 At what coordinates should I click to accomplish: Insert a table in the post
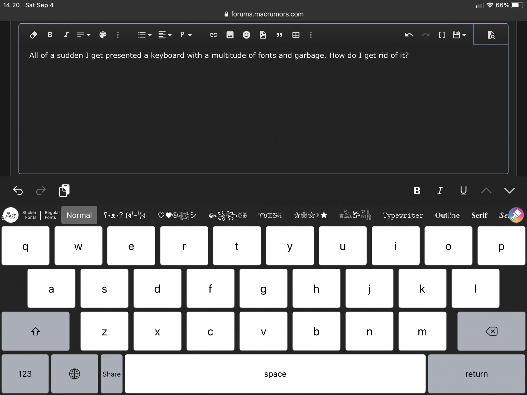[296, 35]
